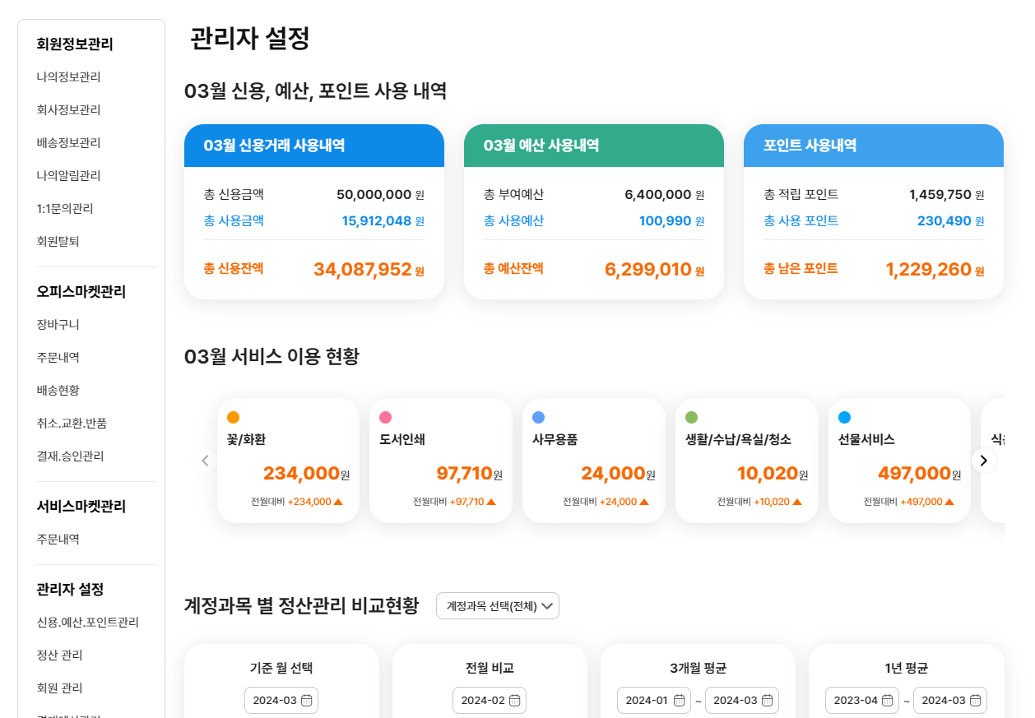The width and height of the screenshot is (1035, 718).
Task: Open calendar icon in 전월 비교 date field
Action: pos(514,701)
